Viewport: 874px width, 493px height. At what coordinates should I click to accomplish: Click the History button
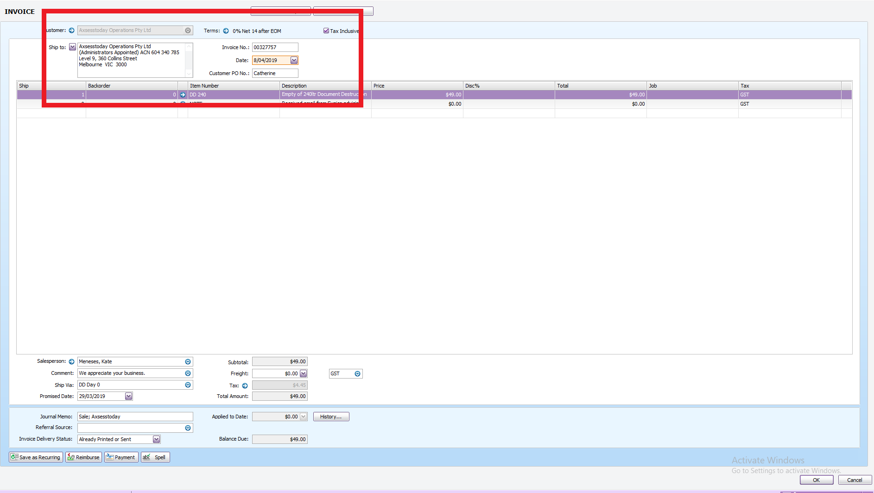click(331, 417)
